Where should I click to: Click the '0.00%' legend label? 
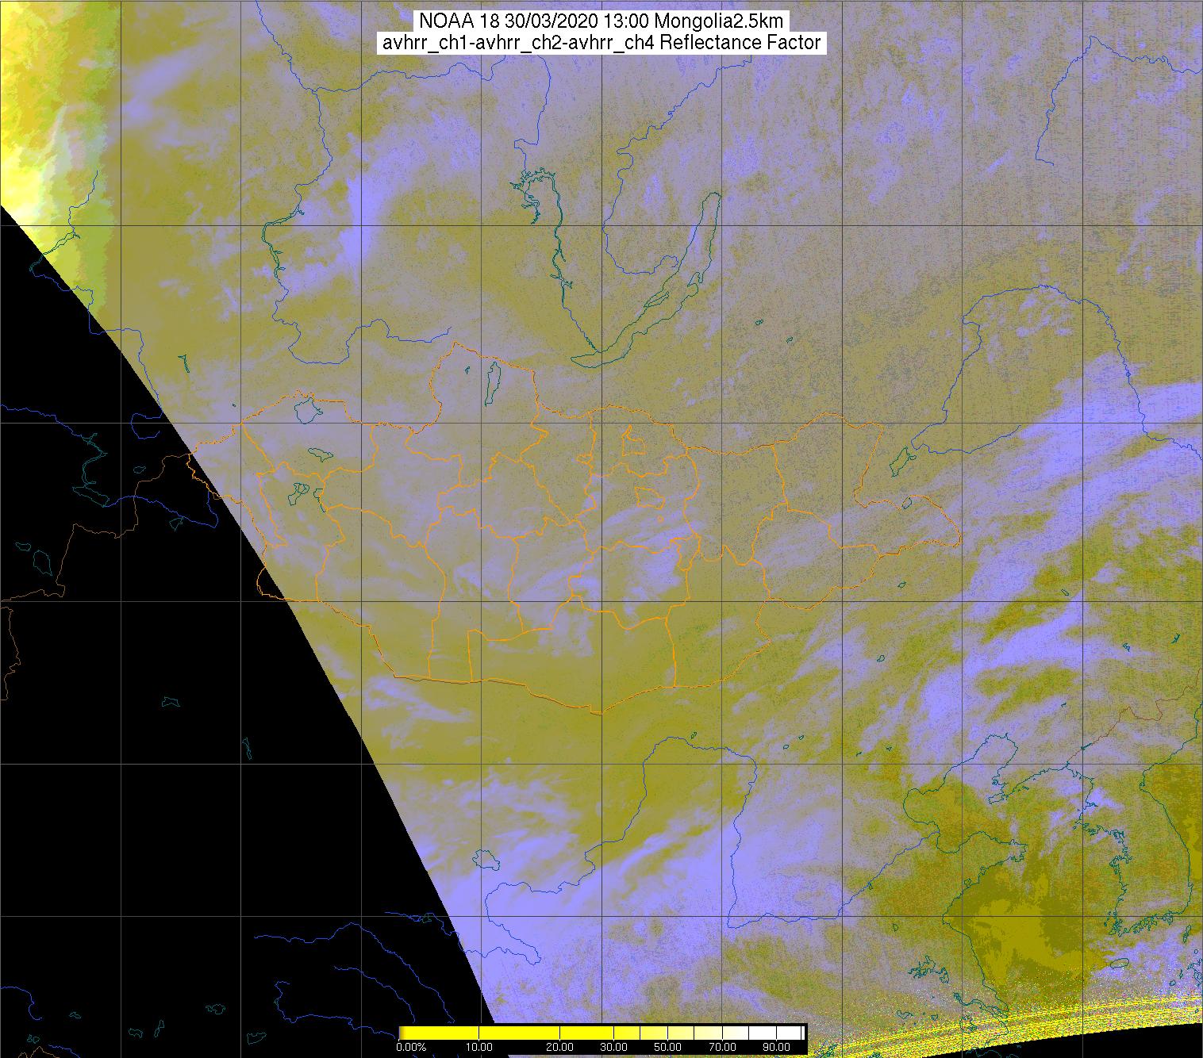coord(410,1048)
